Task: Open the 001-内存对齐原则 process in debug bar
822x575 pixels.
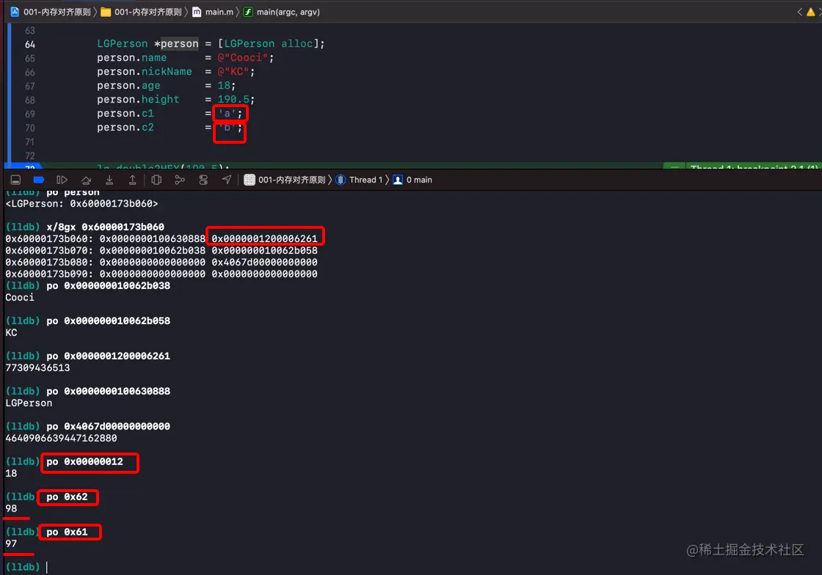Action: click(285, 180)
